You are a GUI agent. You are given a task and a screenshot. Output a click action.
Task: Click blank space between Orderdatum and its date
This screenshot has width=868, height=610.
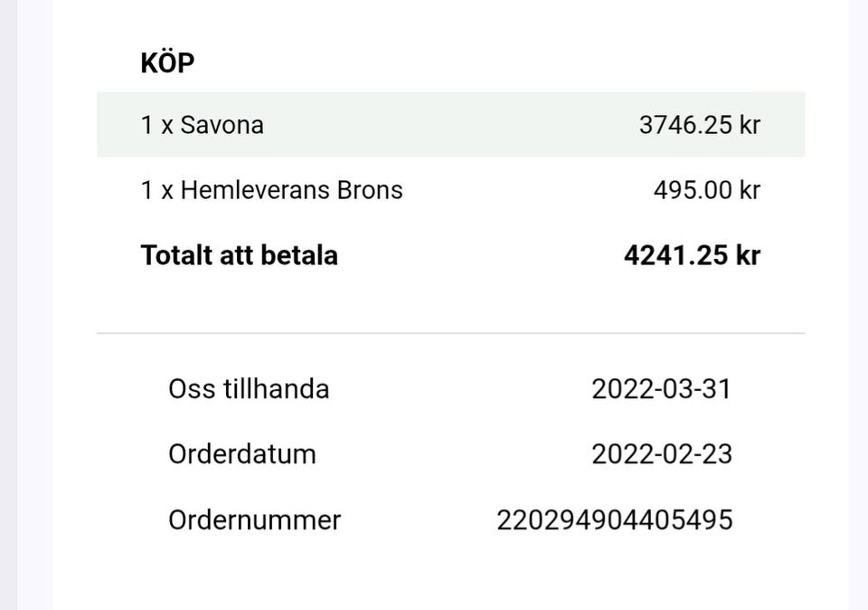pos(452,453)
